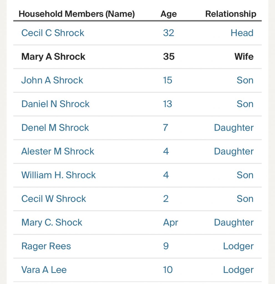This screenshot has height=284, width=275.
Task: Open Cecil C Shrock's record link
Action: (53, 33)
